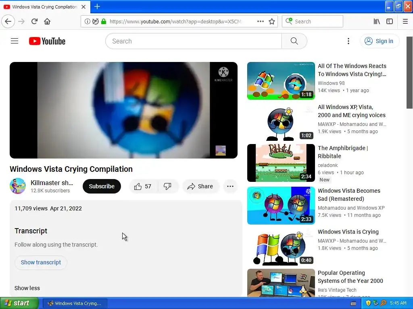Viewport: 413px width, 309px height.
Task: Open the keyboard icon in tray
Action: click(353, 303)
